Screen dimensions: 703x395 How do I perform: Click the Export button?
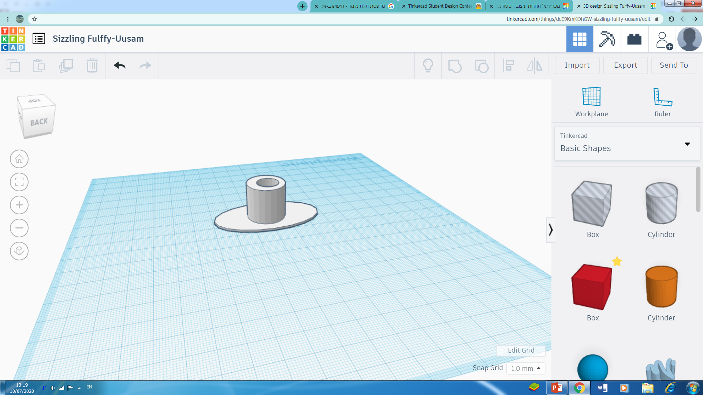(x=625, y=65)
